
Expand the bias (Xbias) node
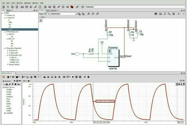8,65
